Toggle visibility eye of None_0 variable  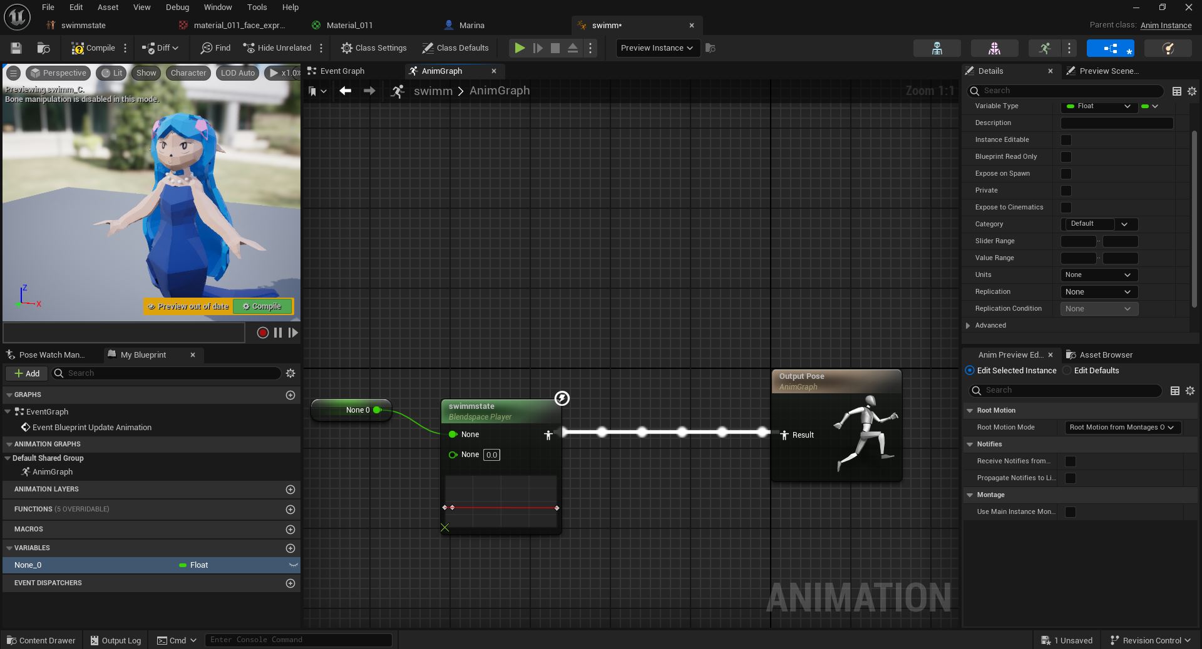pyautogui.click(x=293, y=565)
